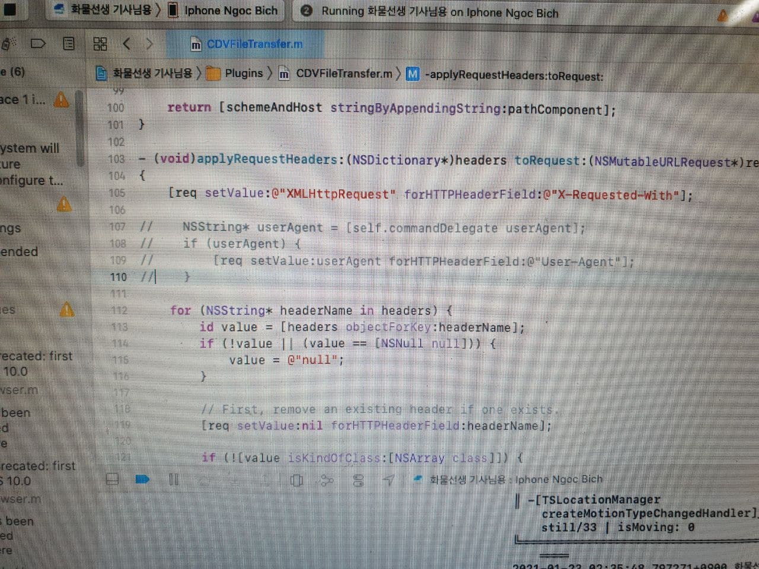Click the Simulate Location arrow icon
This screenshot has height=569, width=759.
tap(388, 480)
